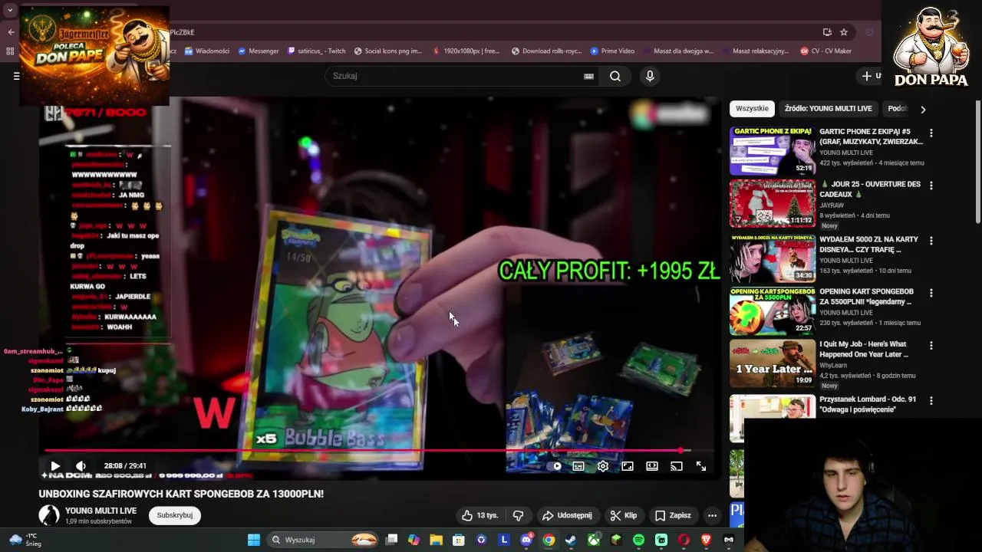
Task: Open the Prime Video bookmark
Action: coord(612,51)
